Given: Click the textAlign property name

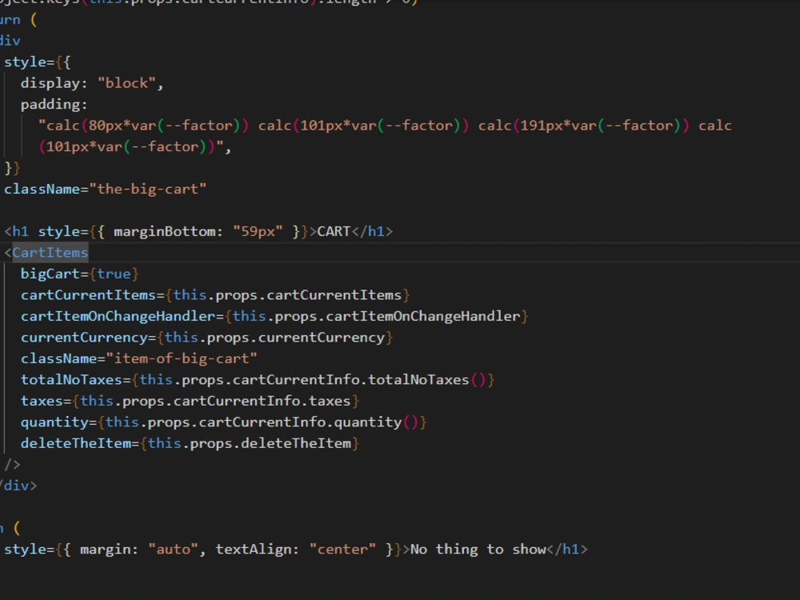Looking at the screenshot, I should (254, 550).
